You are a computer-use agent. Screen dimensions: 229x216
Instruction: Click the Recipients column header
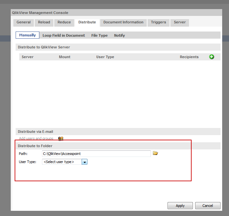tap(189, 57)
